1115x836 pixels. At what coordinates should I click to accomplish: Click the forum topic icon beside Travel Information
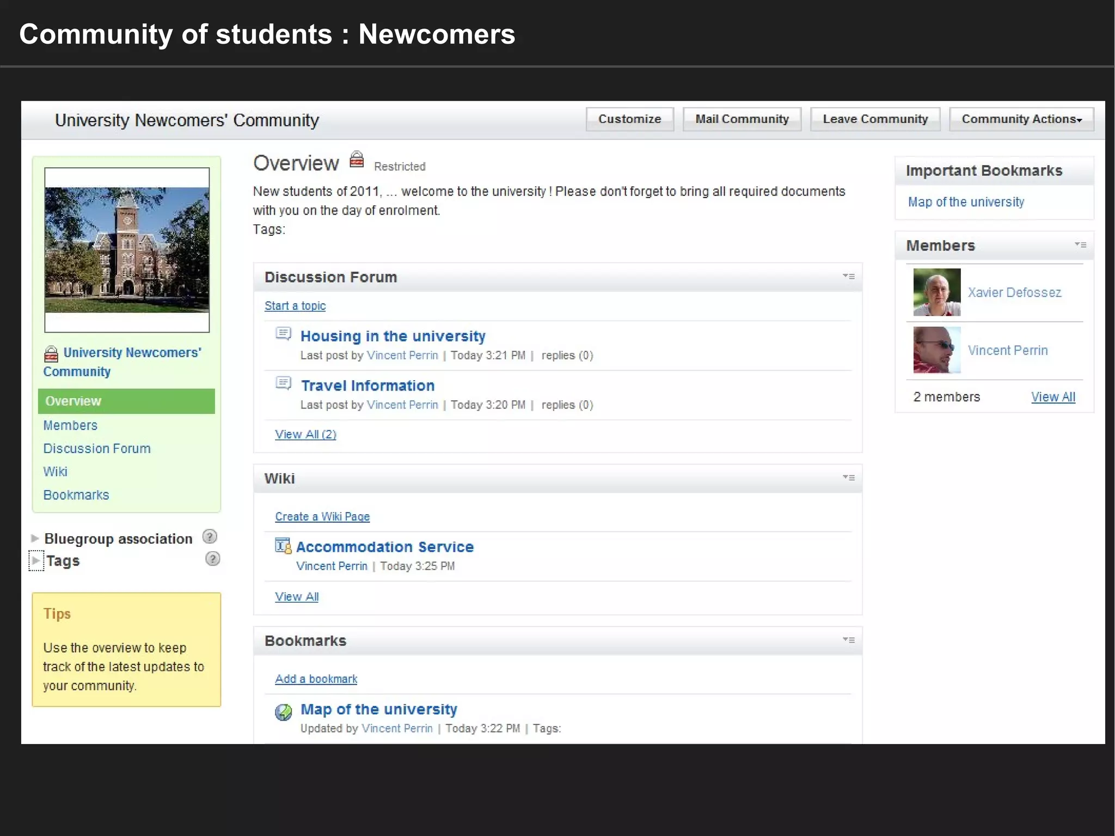[x=283, y=383]
